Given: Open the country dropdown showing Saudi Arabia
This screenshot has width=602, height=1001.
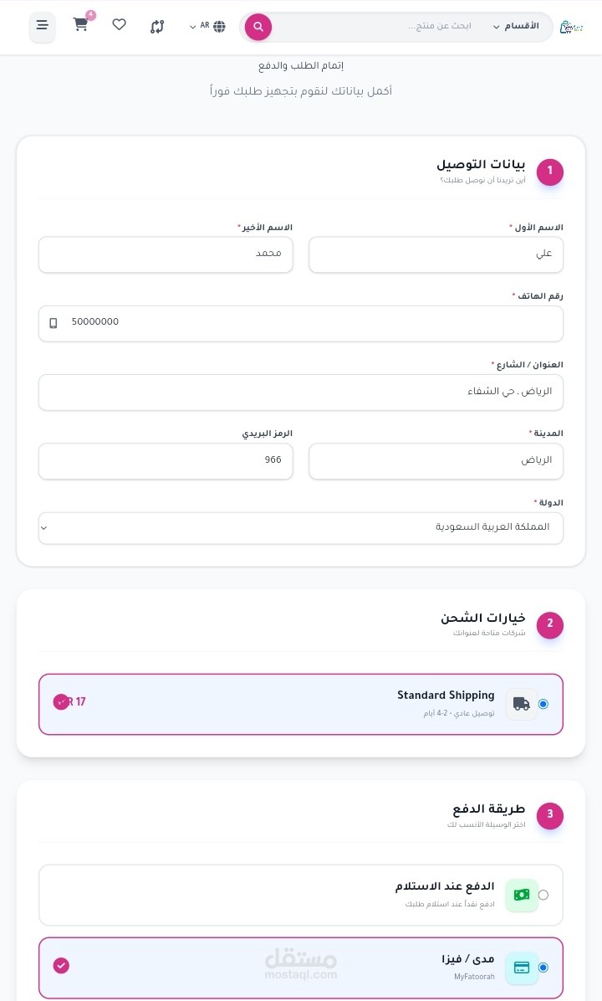Looking at the screenshot, I should [301, 527].
